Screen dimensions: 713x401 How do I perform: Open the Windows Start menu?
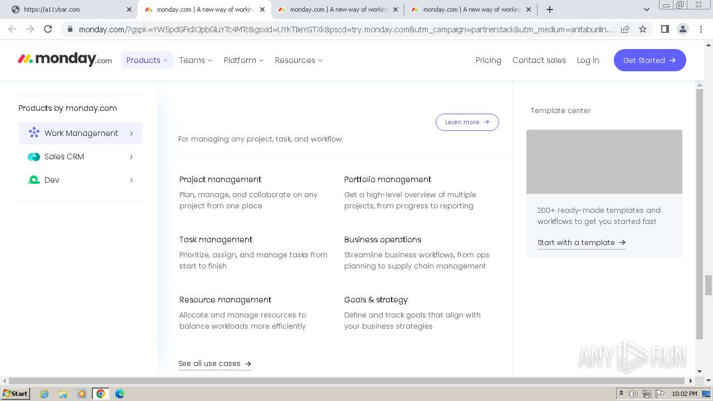tap(15, 393)
